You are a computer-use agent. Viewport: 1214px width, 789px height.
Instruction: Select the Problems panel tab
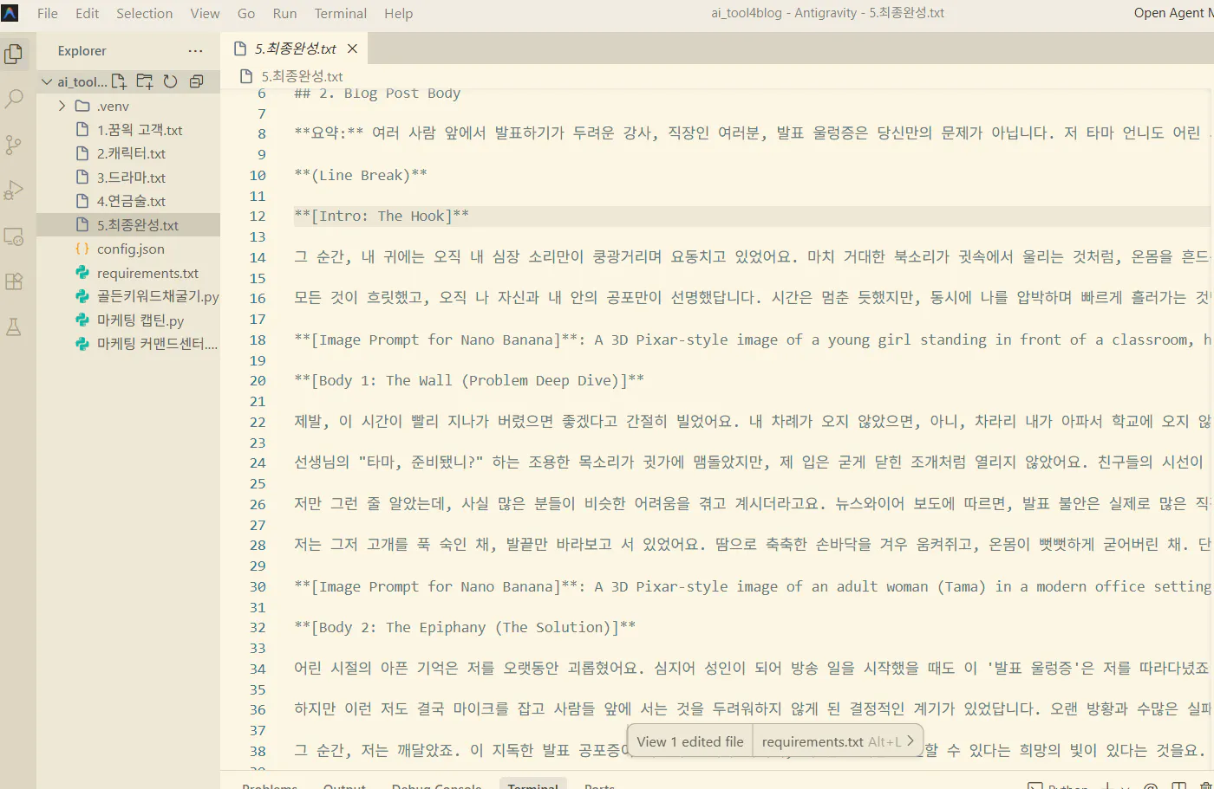[270, 785]
